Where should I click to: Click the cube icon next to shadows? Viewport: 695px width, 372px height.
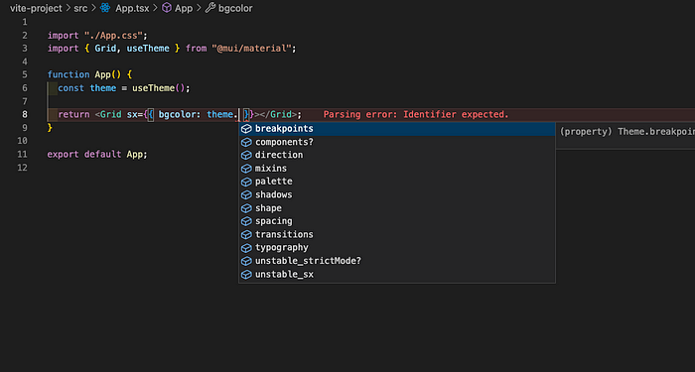coord(246,194)
